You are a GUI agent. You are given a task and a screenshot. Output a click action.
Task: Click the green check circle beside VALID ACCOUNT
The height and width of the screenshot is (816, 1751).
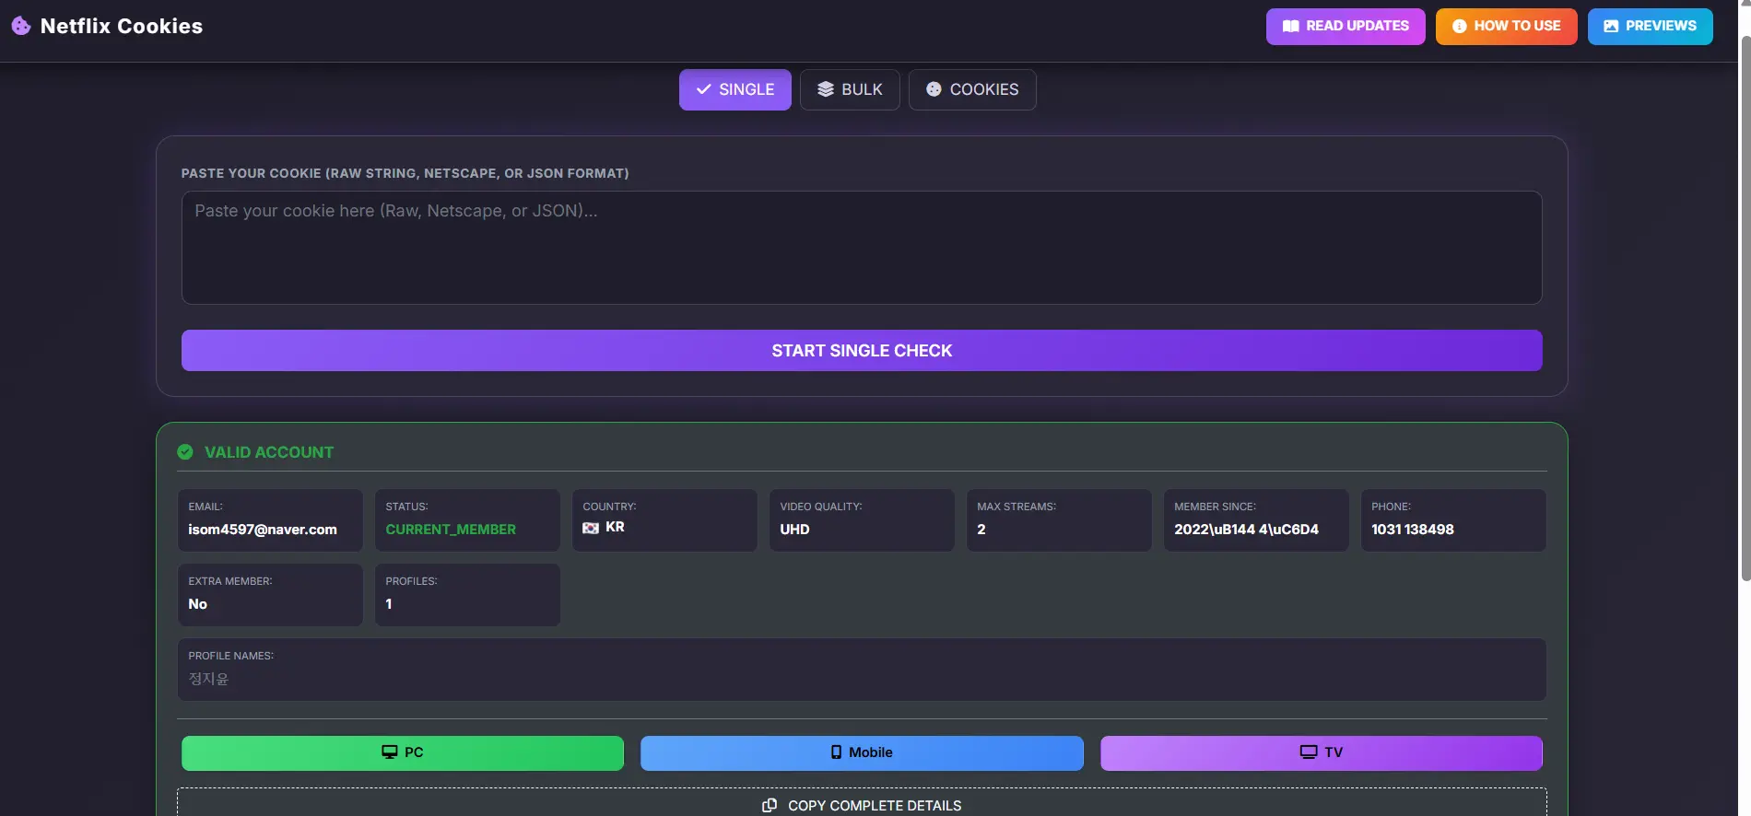[x=185, y=452]
